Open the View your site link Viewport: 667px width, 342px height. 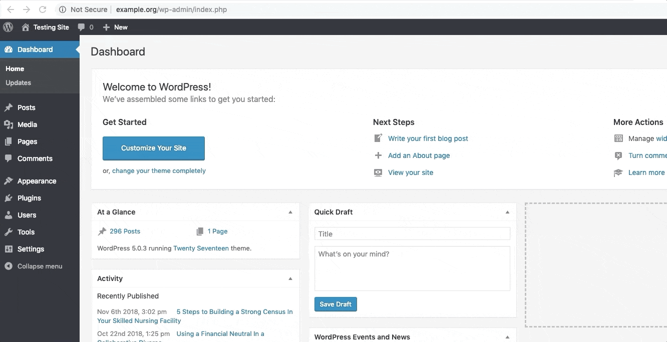(411, 172)
